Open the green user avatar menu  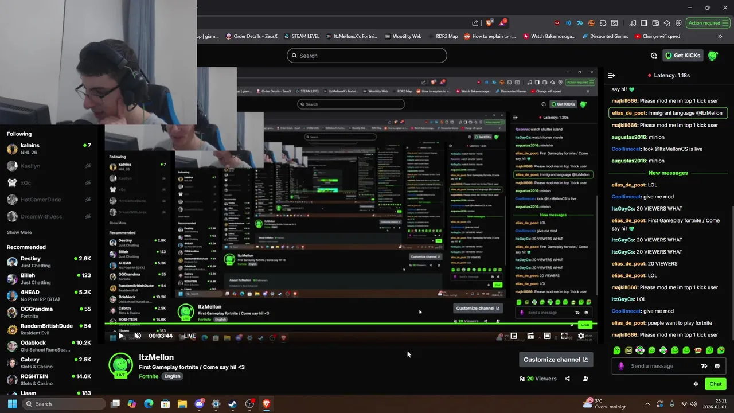click(x=713, y=56)
